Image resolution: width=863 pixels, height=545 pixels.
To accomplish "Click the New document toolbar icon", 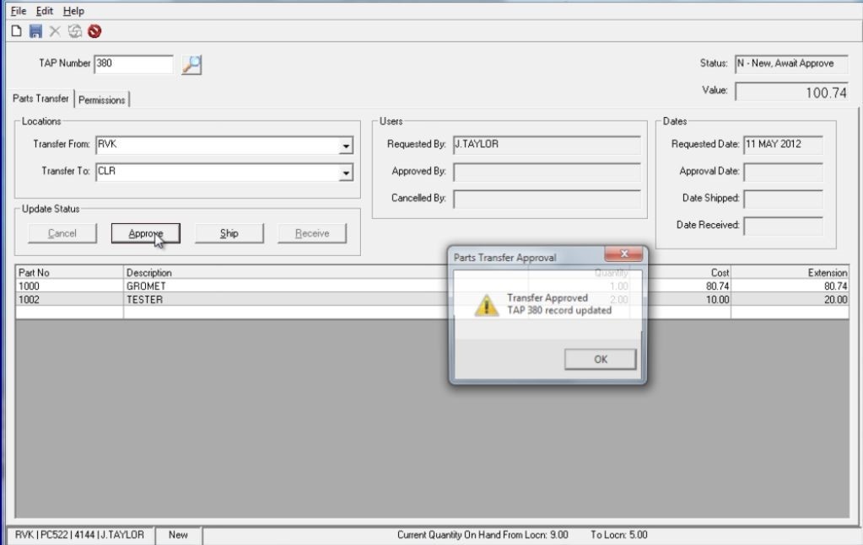I will pyautogui.click(x=17, y=31).
